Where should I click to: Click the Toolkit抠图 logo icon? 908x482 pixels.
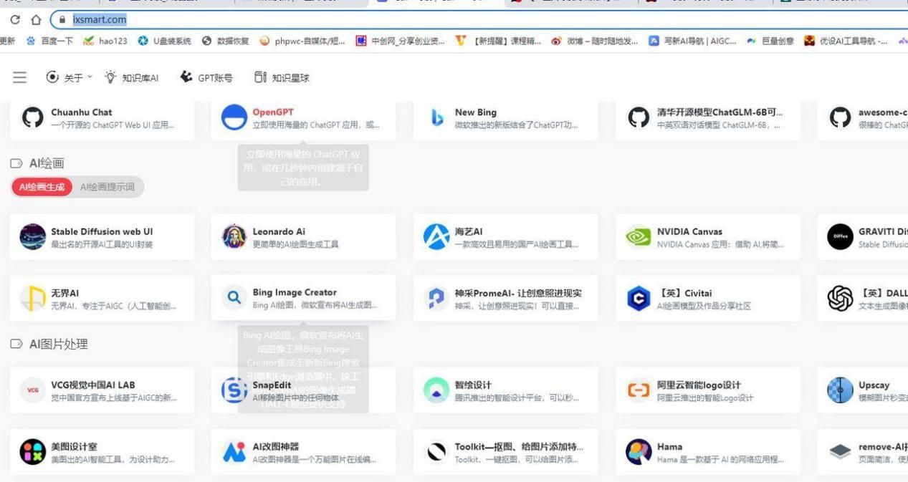tap(436, 452)
